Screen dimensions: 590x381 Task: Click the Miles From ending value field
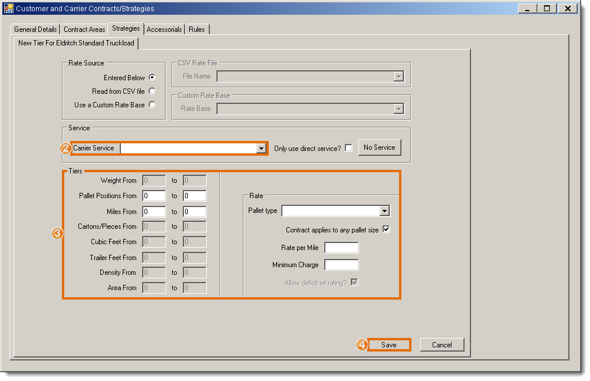(194, 212)
